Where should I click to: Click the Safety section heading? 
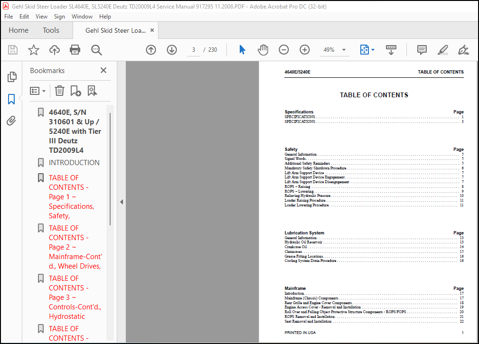coord(291,149)
